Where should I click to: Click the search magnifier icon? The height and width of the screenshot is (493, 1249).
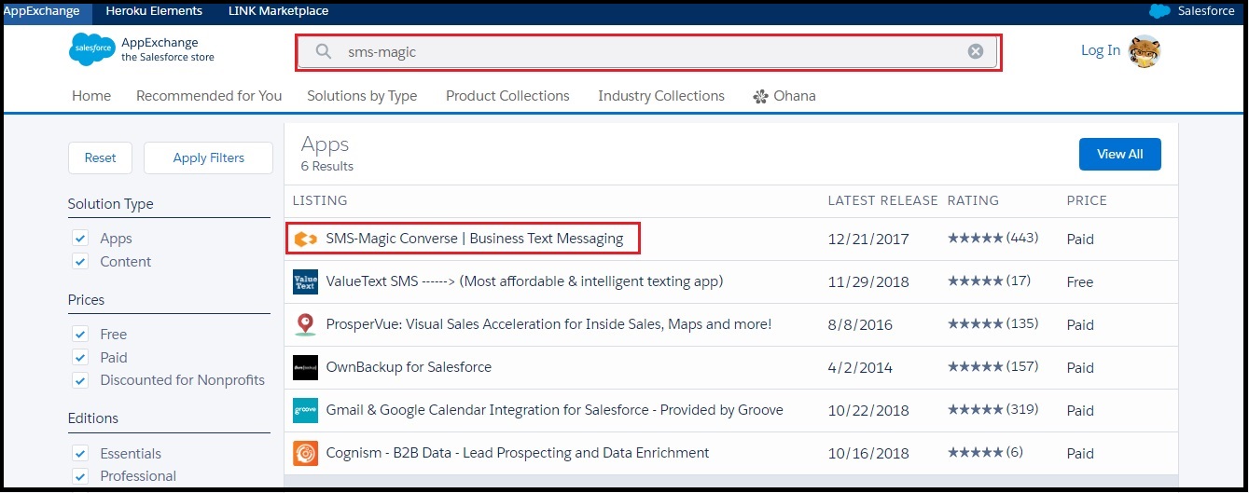point(324,51)
